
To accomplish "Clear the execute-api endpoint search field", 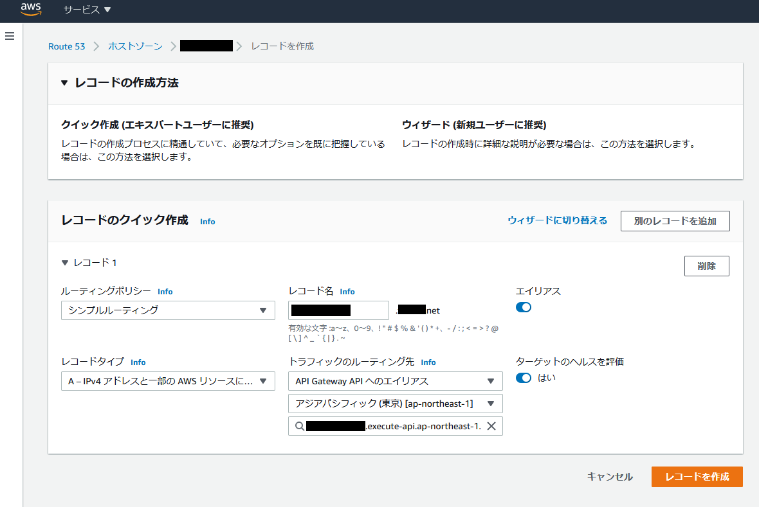I will click(491, 426).
